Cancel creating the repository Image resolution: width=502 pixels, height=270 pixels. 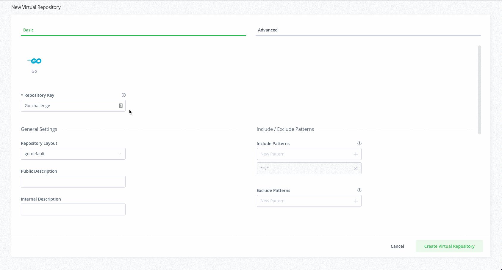click(x=397, y=246)
